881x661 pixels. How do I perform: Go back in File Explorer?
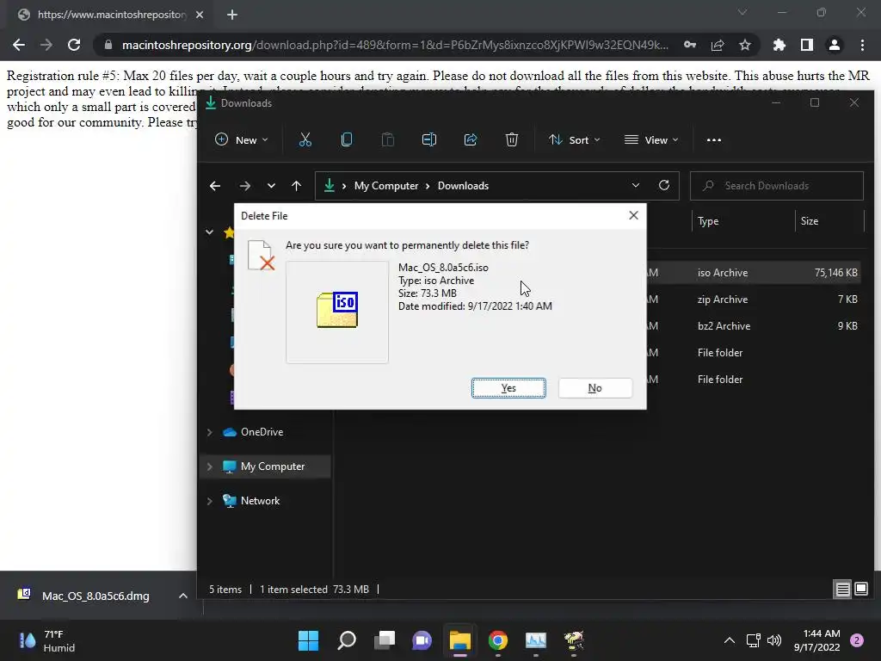(215, 186)
